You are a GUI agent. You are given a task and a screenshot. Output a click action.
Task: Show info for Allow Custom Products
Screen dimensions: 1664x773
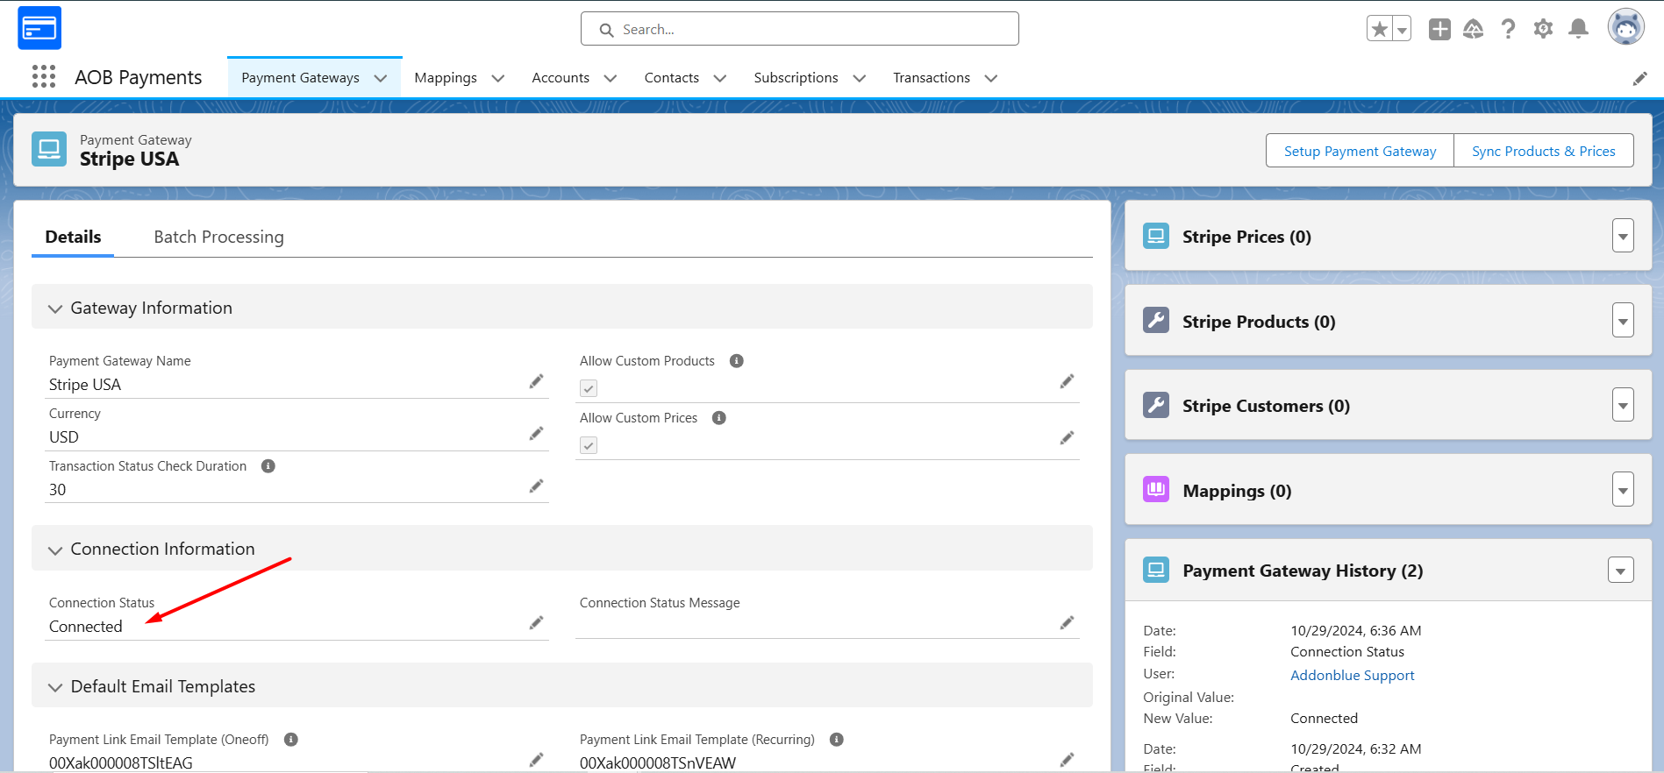click(737, 361)
